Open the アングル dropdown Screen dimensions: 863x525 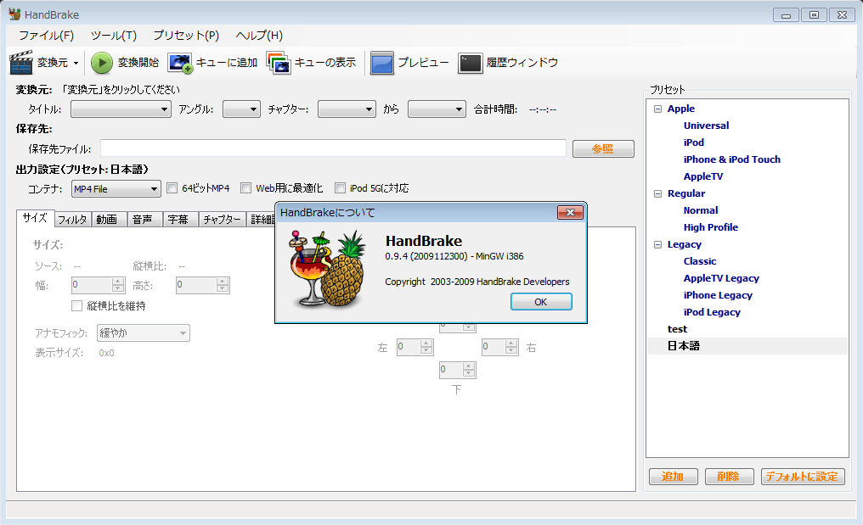241,109
